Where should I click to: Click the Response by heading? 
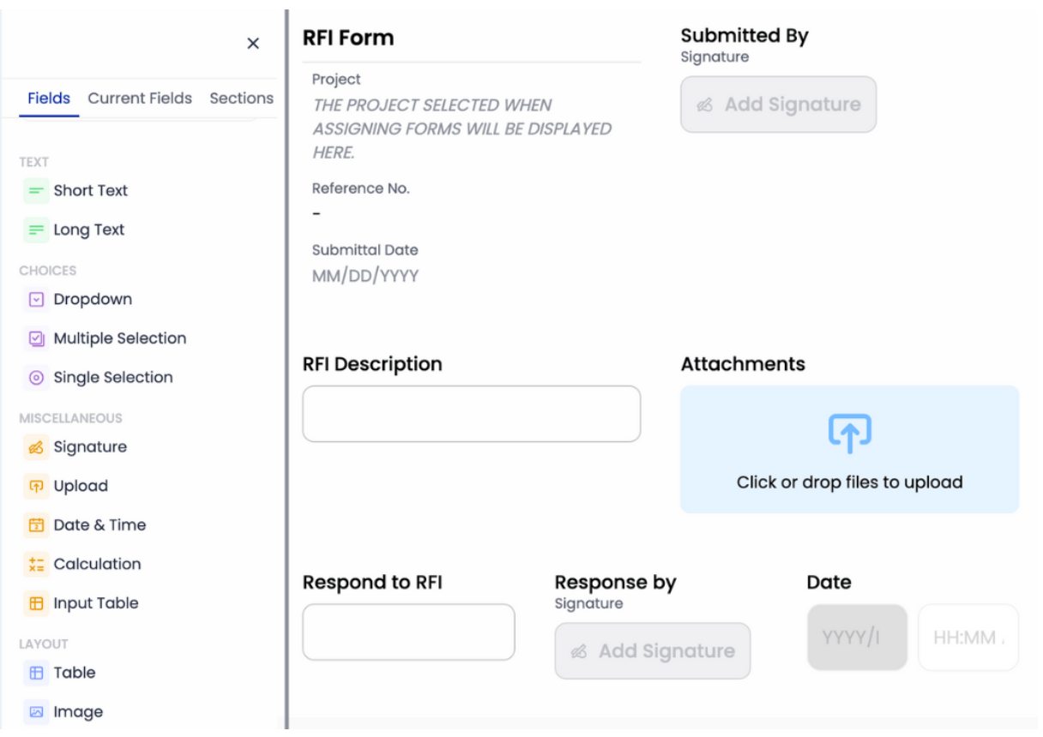[x=616, y=583]
